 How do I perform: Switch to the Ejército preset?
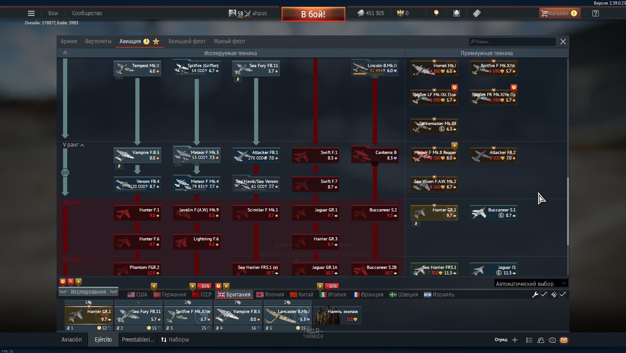pos(103,340)
